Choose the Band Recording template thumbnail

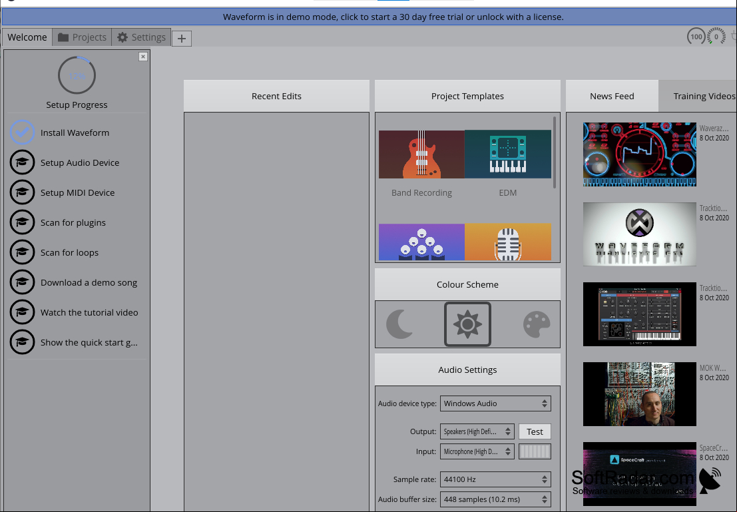click(x=421, y=154)
